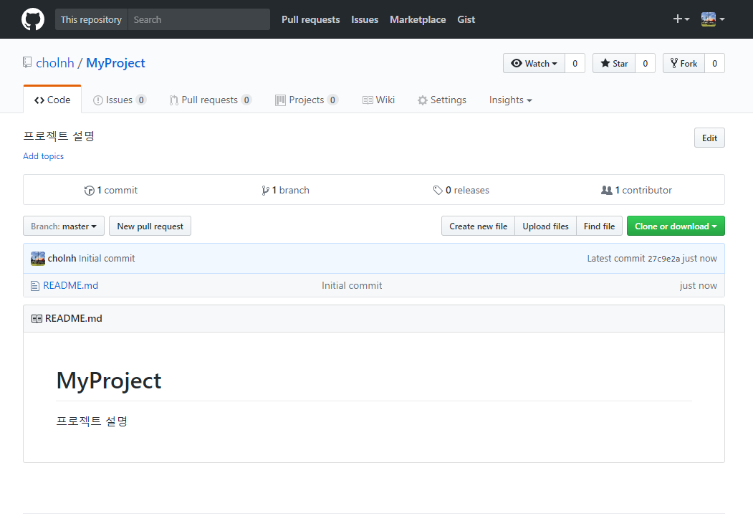Click the repository book icon beside cholnh
The height and width of the screenshot is (521, 753).
(x=27, y=62)
